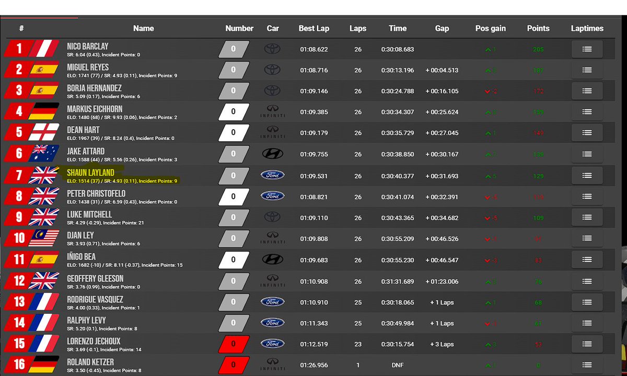The height and width of the screenshot is (376, 627).
Task: Click Toyota logo in Nico Barclay row
Action: (x=272, y=49)
